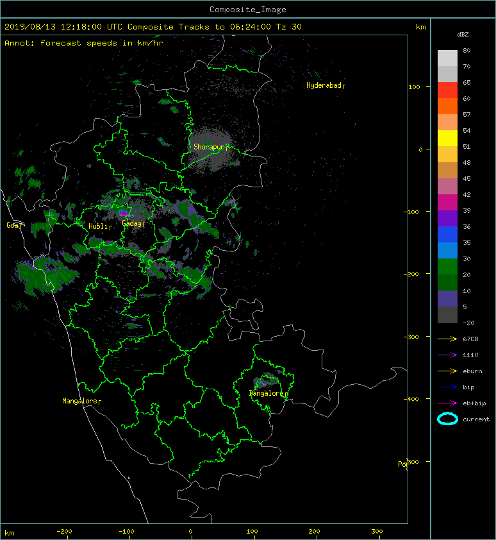The width and height of the screenshot is (496, 540).
Task: Click the purple 111V track arrow in legend
Action: tap(447, 355)
